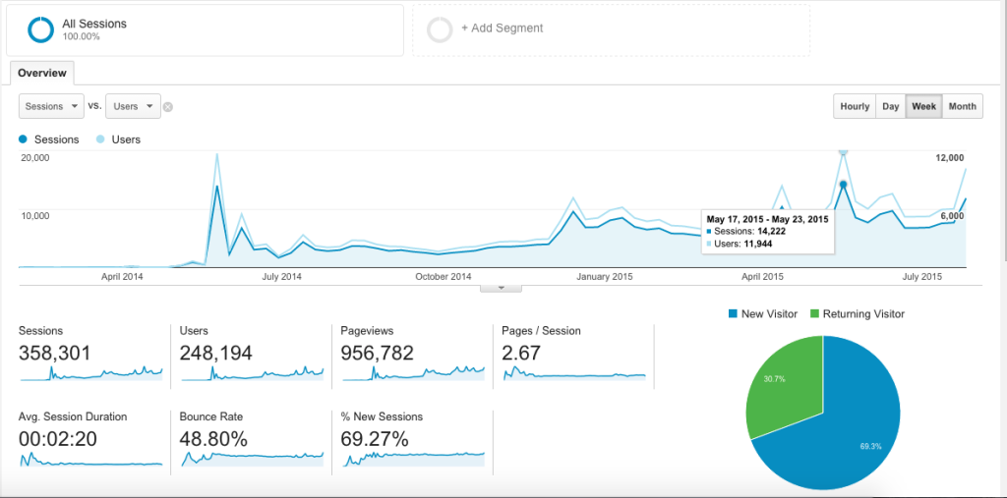Select the Week view button
1007x498 pixels.
[x=923, y=106]
